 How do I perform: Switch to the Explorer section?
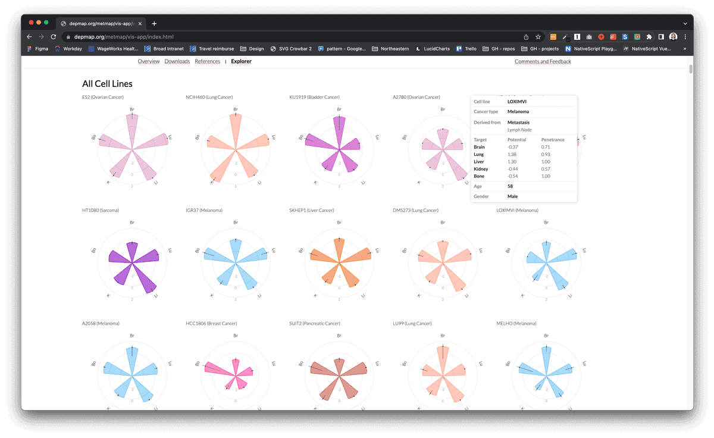[x=240, y=61]
